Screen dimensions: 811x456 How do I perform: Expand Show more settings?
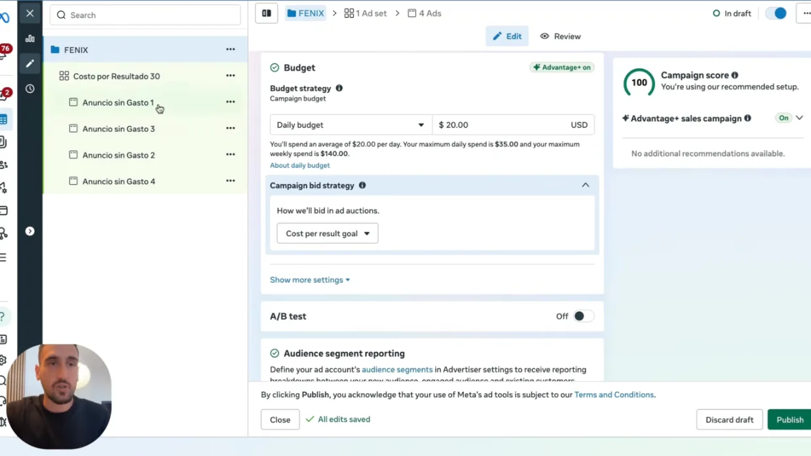[310, 280]
